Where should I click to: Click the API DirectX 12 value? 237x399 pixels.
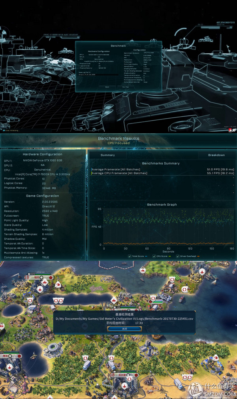click(48, 206)
